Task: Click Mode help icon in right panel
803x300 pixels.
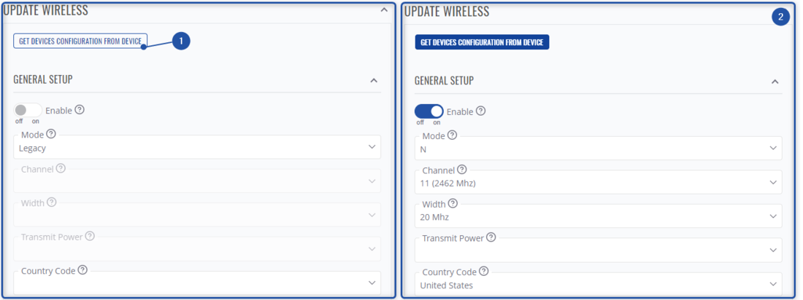Action: (452, 135)
